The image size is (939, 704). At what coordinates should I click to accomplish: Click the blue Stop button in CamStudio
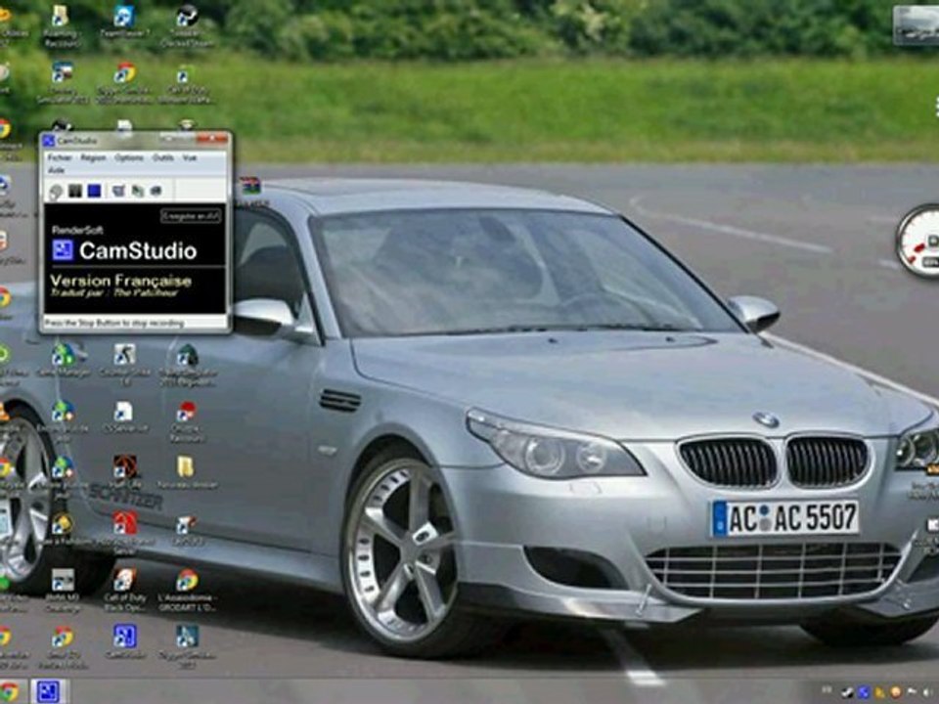[x=94, y=191]
